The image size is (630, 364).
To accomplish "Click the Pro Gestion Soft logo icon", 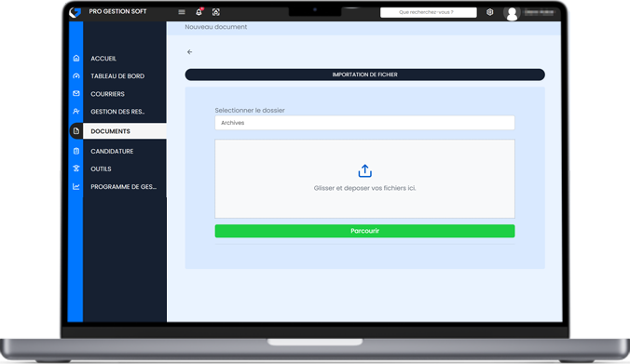I will click(75, 12).
